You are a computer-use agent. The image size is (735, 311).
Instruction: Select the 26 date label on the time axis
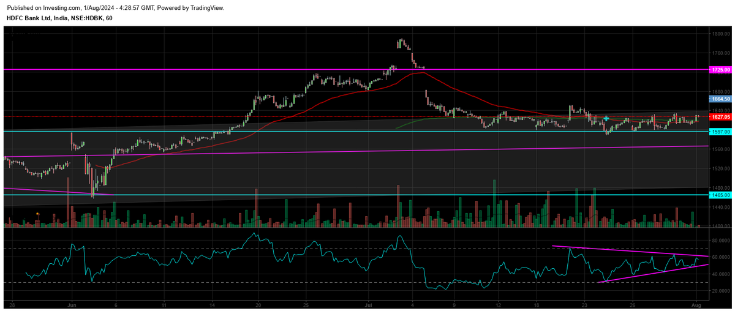click(x=632, y=304)
